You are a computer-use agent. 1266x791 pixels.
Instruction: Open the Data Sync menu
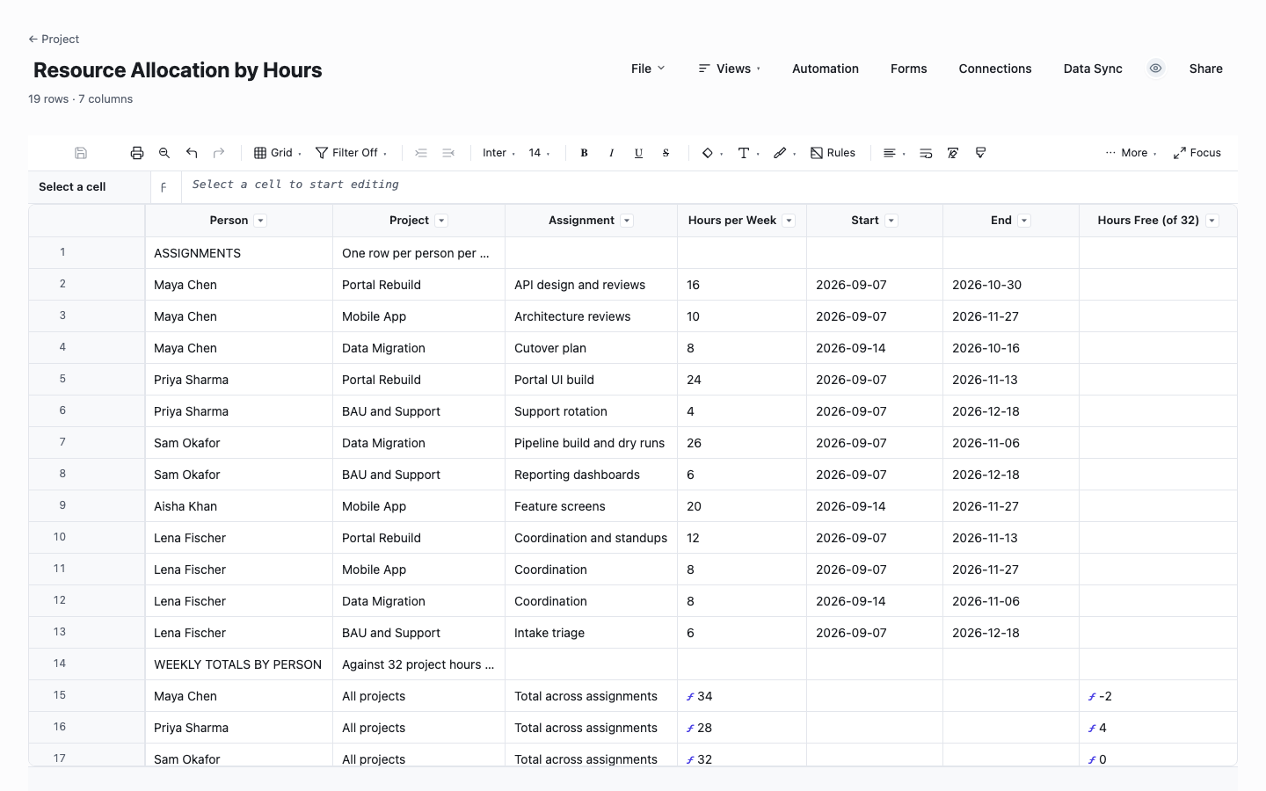(1093, 69)
